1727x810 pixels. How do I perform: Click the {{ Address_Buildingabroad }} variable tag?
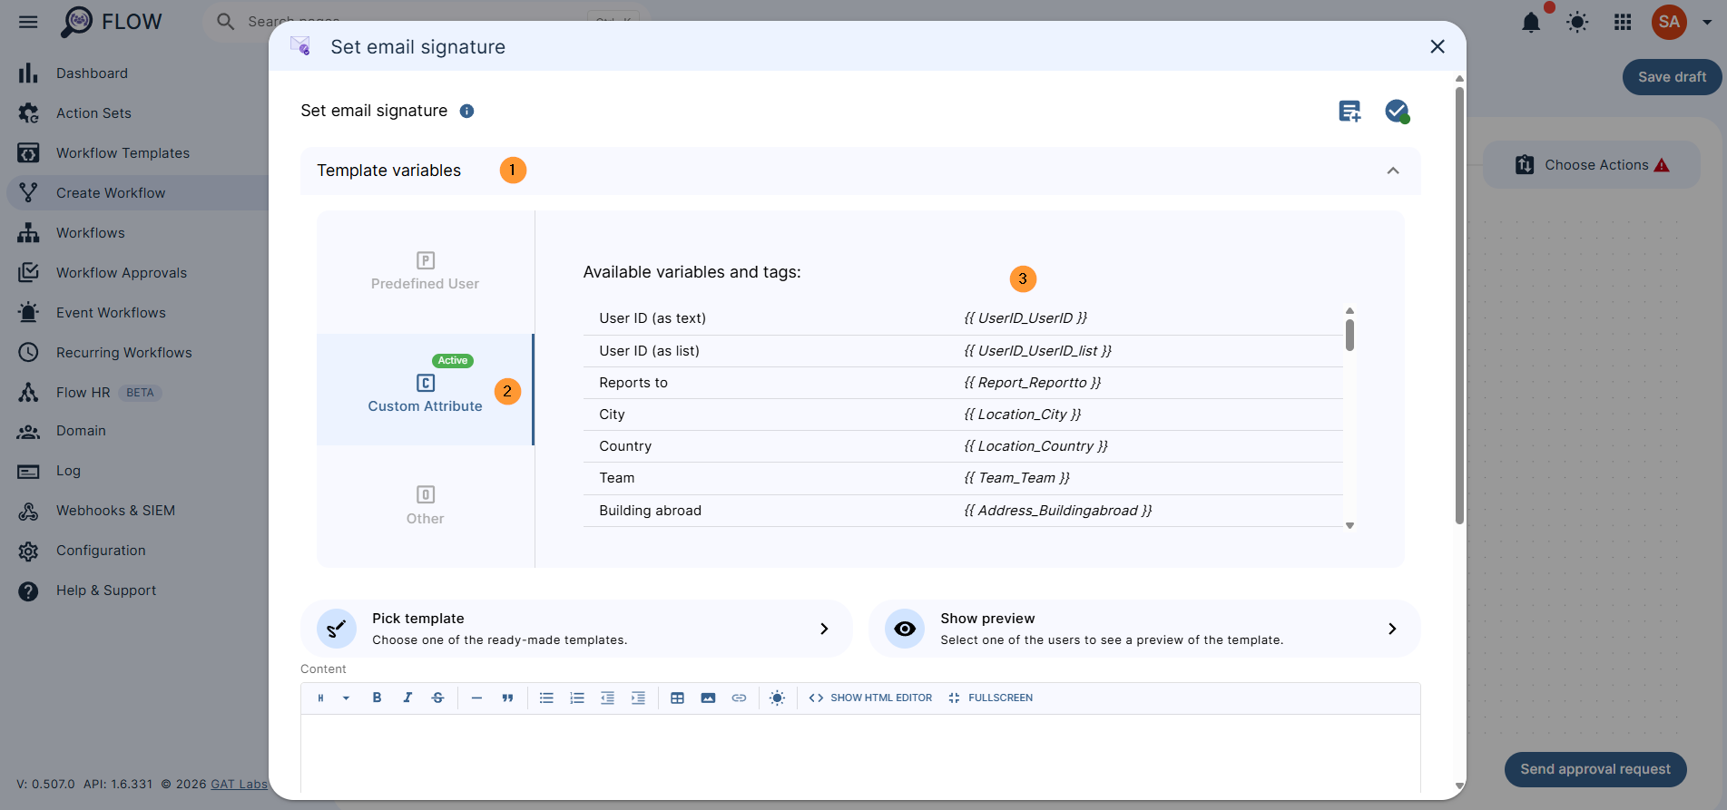click(1058, 511)
